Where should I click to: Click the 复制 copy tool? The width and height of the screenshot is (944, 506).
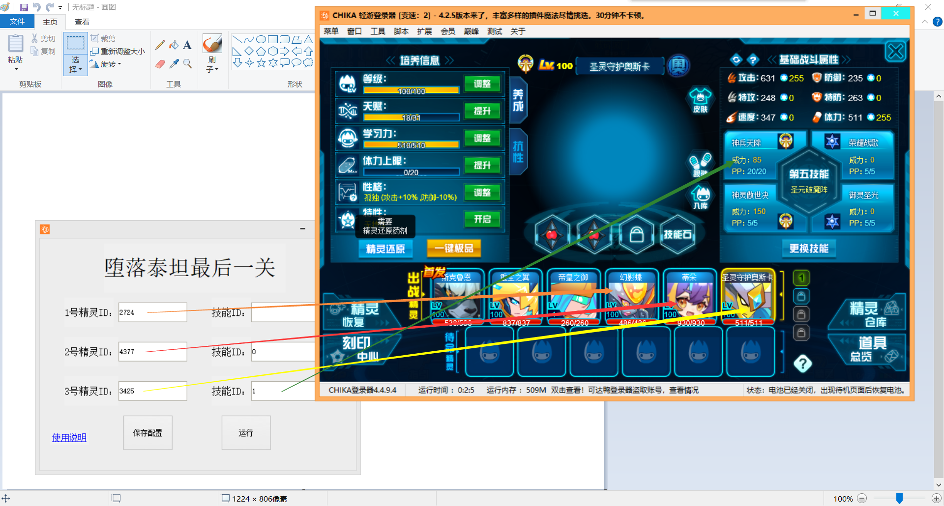(x=43, y=51)
